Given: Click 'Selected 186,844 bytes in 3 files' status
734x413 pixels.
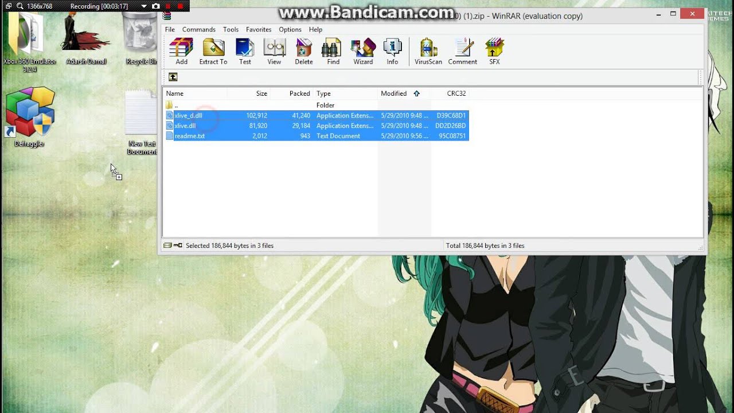Looking at the screenshot, I should [x=229, y=246].
